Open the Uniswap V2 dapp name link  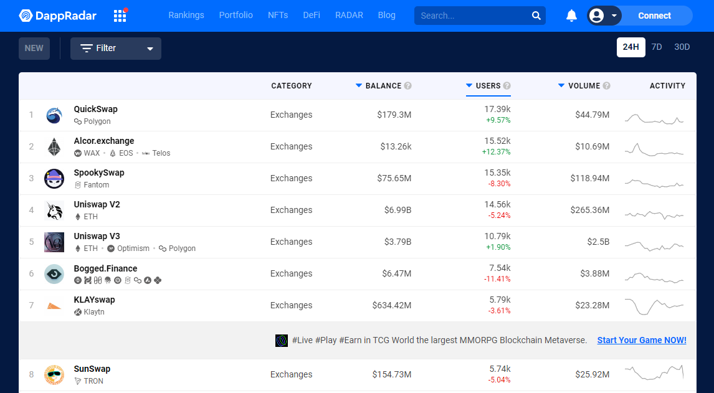[97, 204]
